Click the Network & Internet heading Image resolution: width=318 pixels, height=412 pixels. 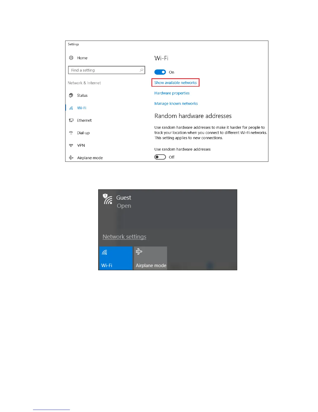(x=84, y=83)
